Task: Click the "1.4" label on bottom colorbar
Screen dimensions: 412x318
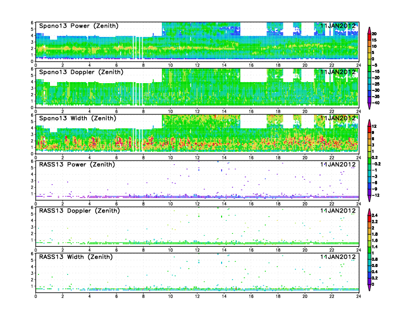Action: coord(375,247)
